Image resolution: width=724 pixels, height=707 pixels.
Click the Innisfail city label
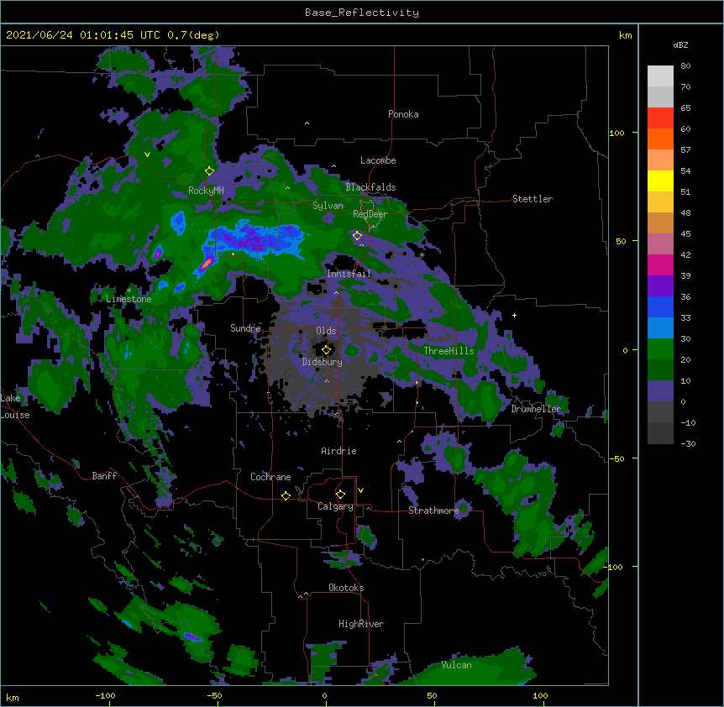point(349,274)
